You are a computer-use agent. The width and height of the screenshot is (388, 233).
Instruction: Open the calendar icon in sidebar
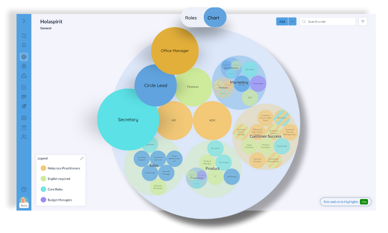[x=24, y=127]
